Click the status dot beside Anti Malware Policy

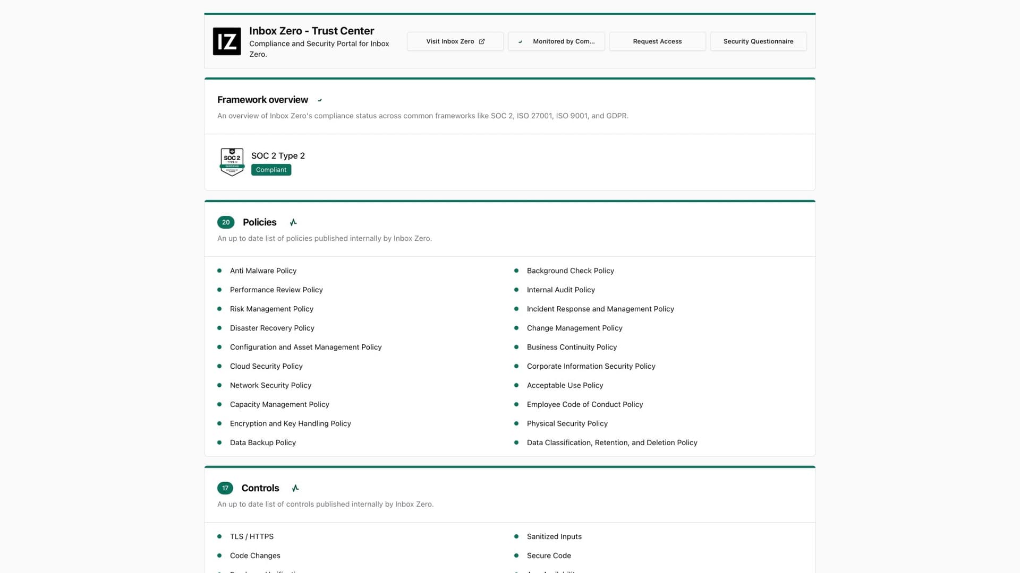[219, 271]
